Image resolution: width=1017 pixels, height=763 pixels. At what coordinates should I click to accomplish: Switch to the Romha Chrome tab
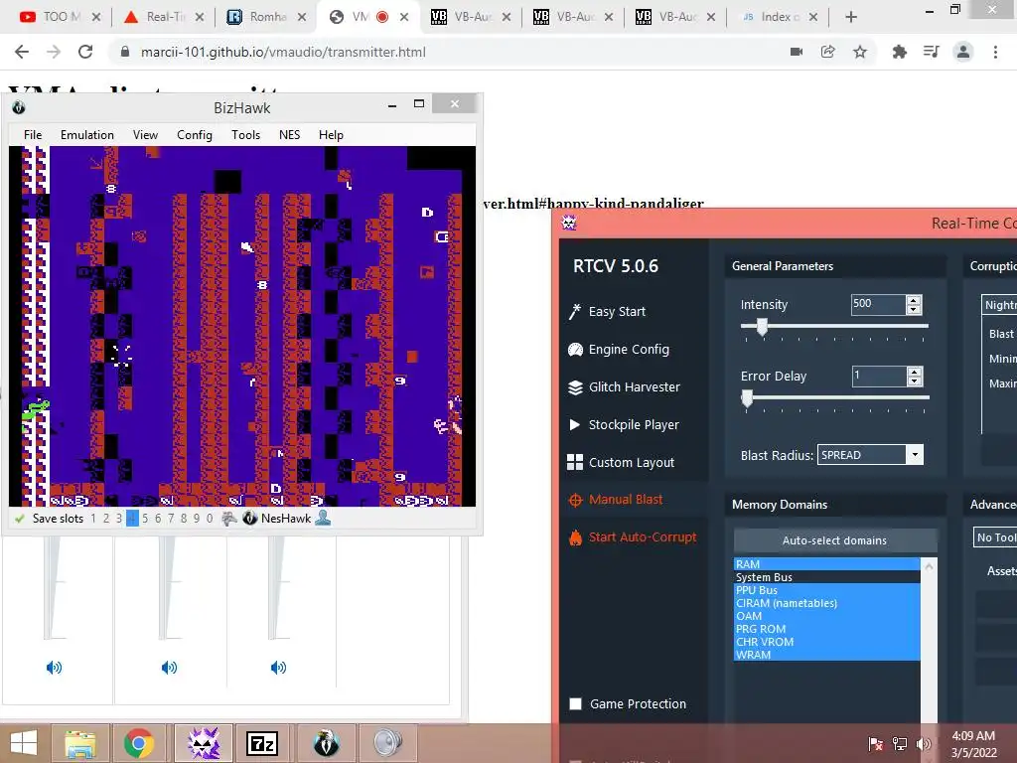pos(266,17)
